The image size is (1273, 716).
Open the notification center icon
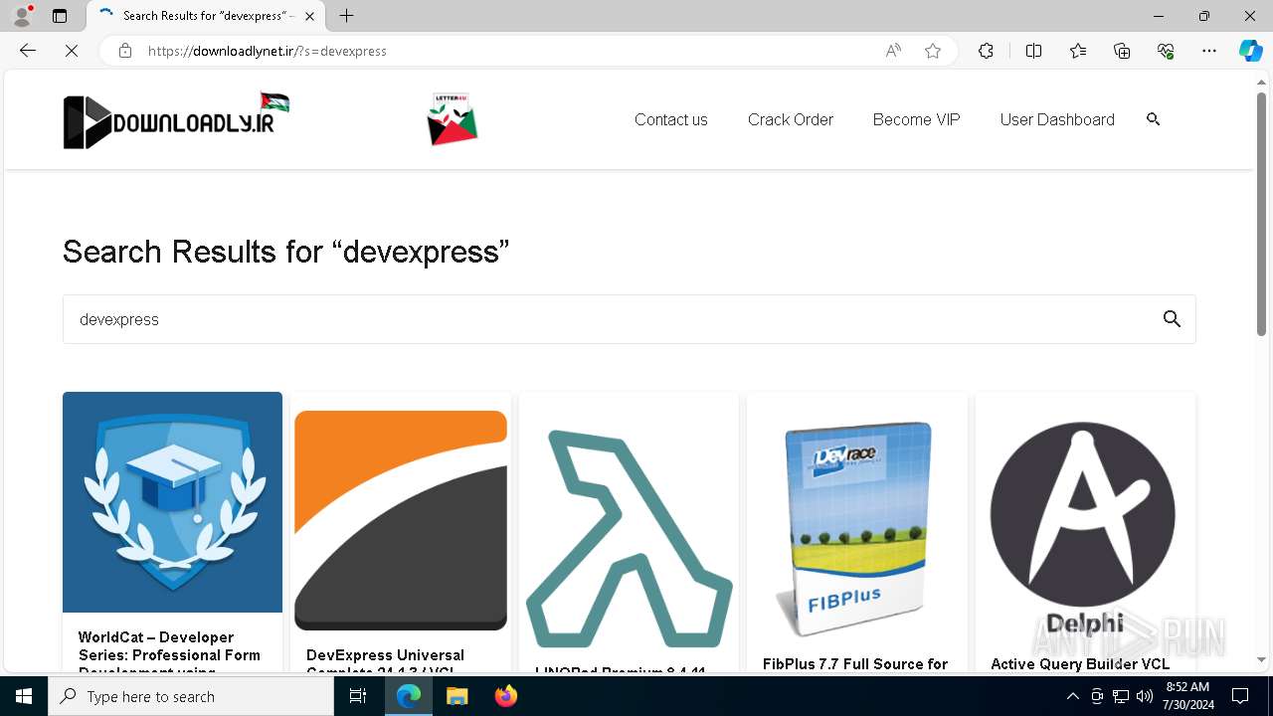tap(1240, 696)
